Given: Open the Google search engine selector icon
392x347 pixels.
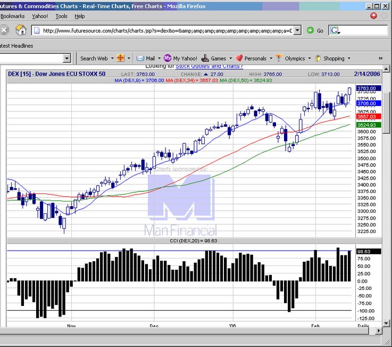Looking at the screenshot, I should [x=335, y=30].
